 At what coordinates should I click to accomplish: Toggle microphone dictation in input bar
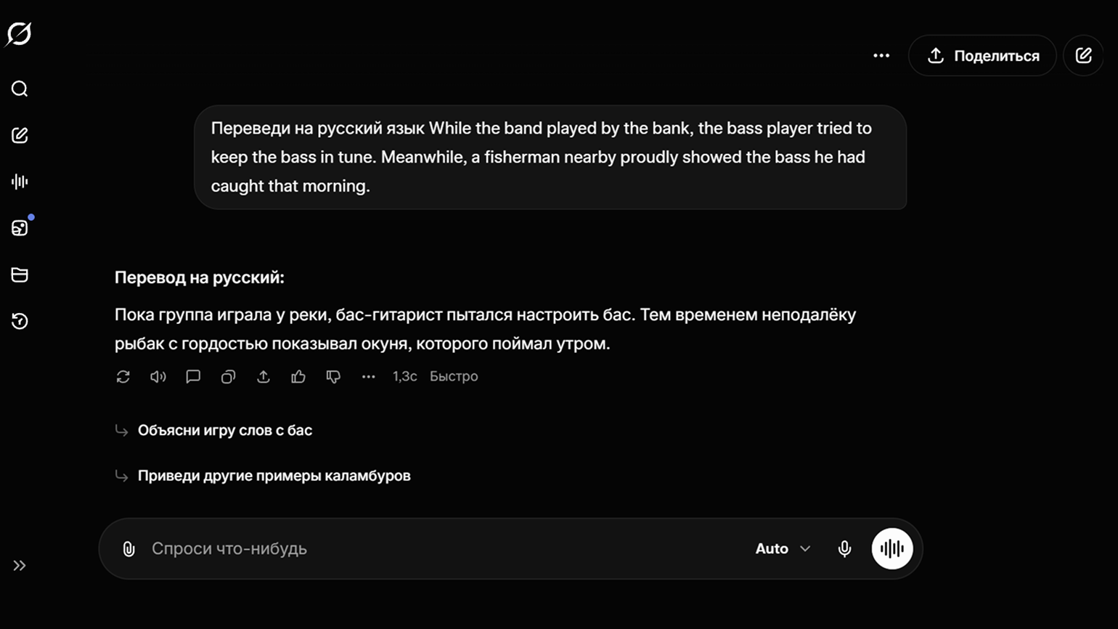click(x=844, y=548)
